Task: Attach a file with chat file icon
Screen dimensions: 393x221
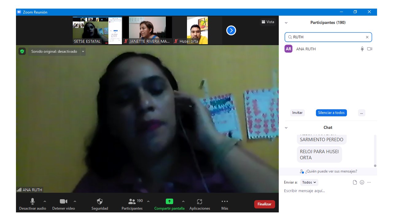Action: click(x=355, y=182)
